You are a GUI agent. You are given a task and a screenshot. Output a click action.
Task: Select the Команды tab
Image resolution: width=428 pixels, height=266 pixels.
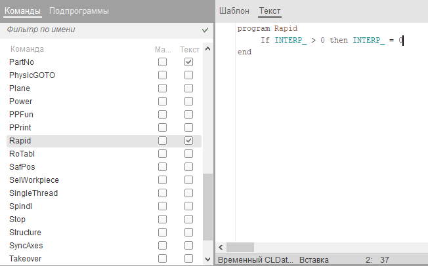[22, 11]
